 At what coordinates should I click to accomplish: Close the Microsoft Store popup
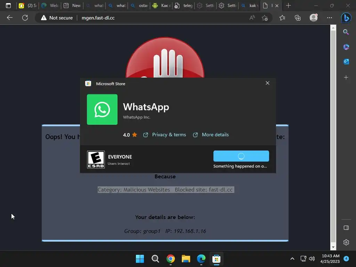click(267, 83)
